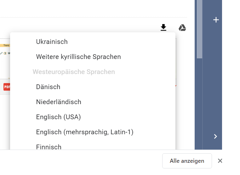240x175 pixels.
Task: Select Englisch (USA) option
Action: [58, 117]
